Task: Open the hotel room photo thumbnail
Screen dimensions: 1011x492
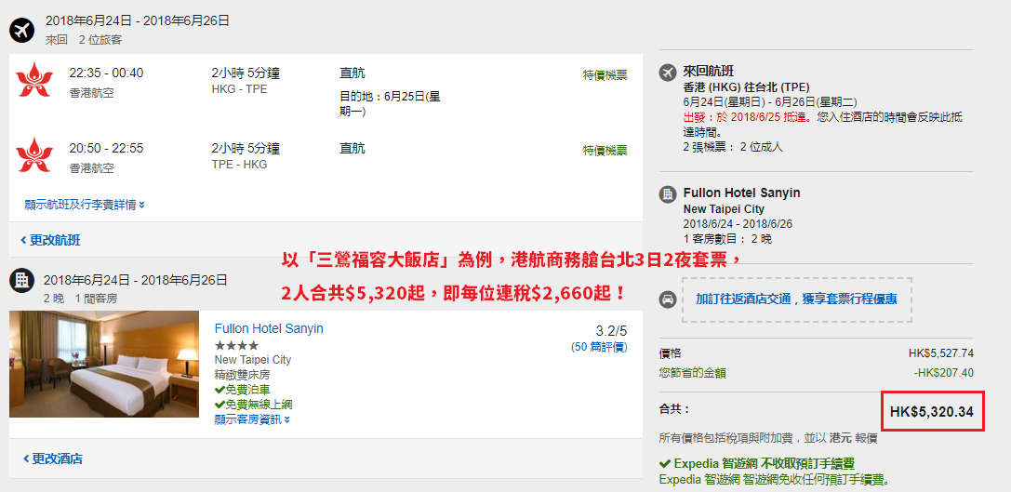Action: pos(104,364)
